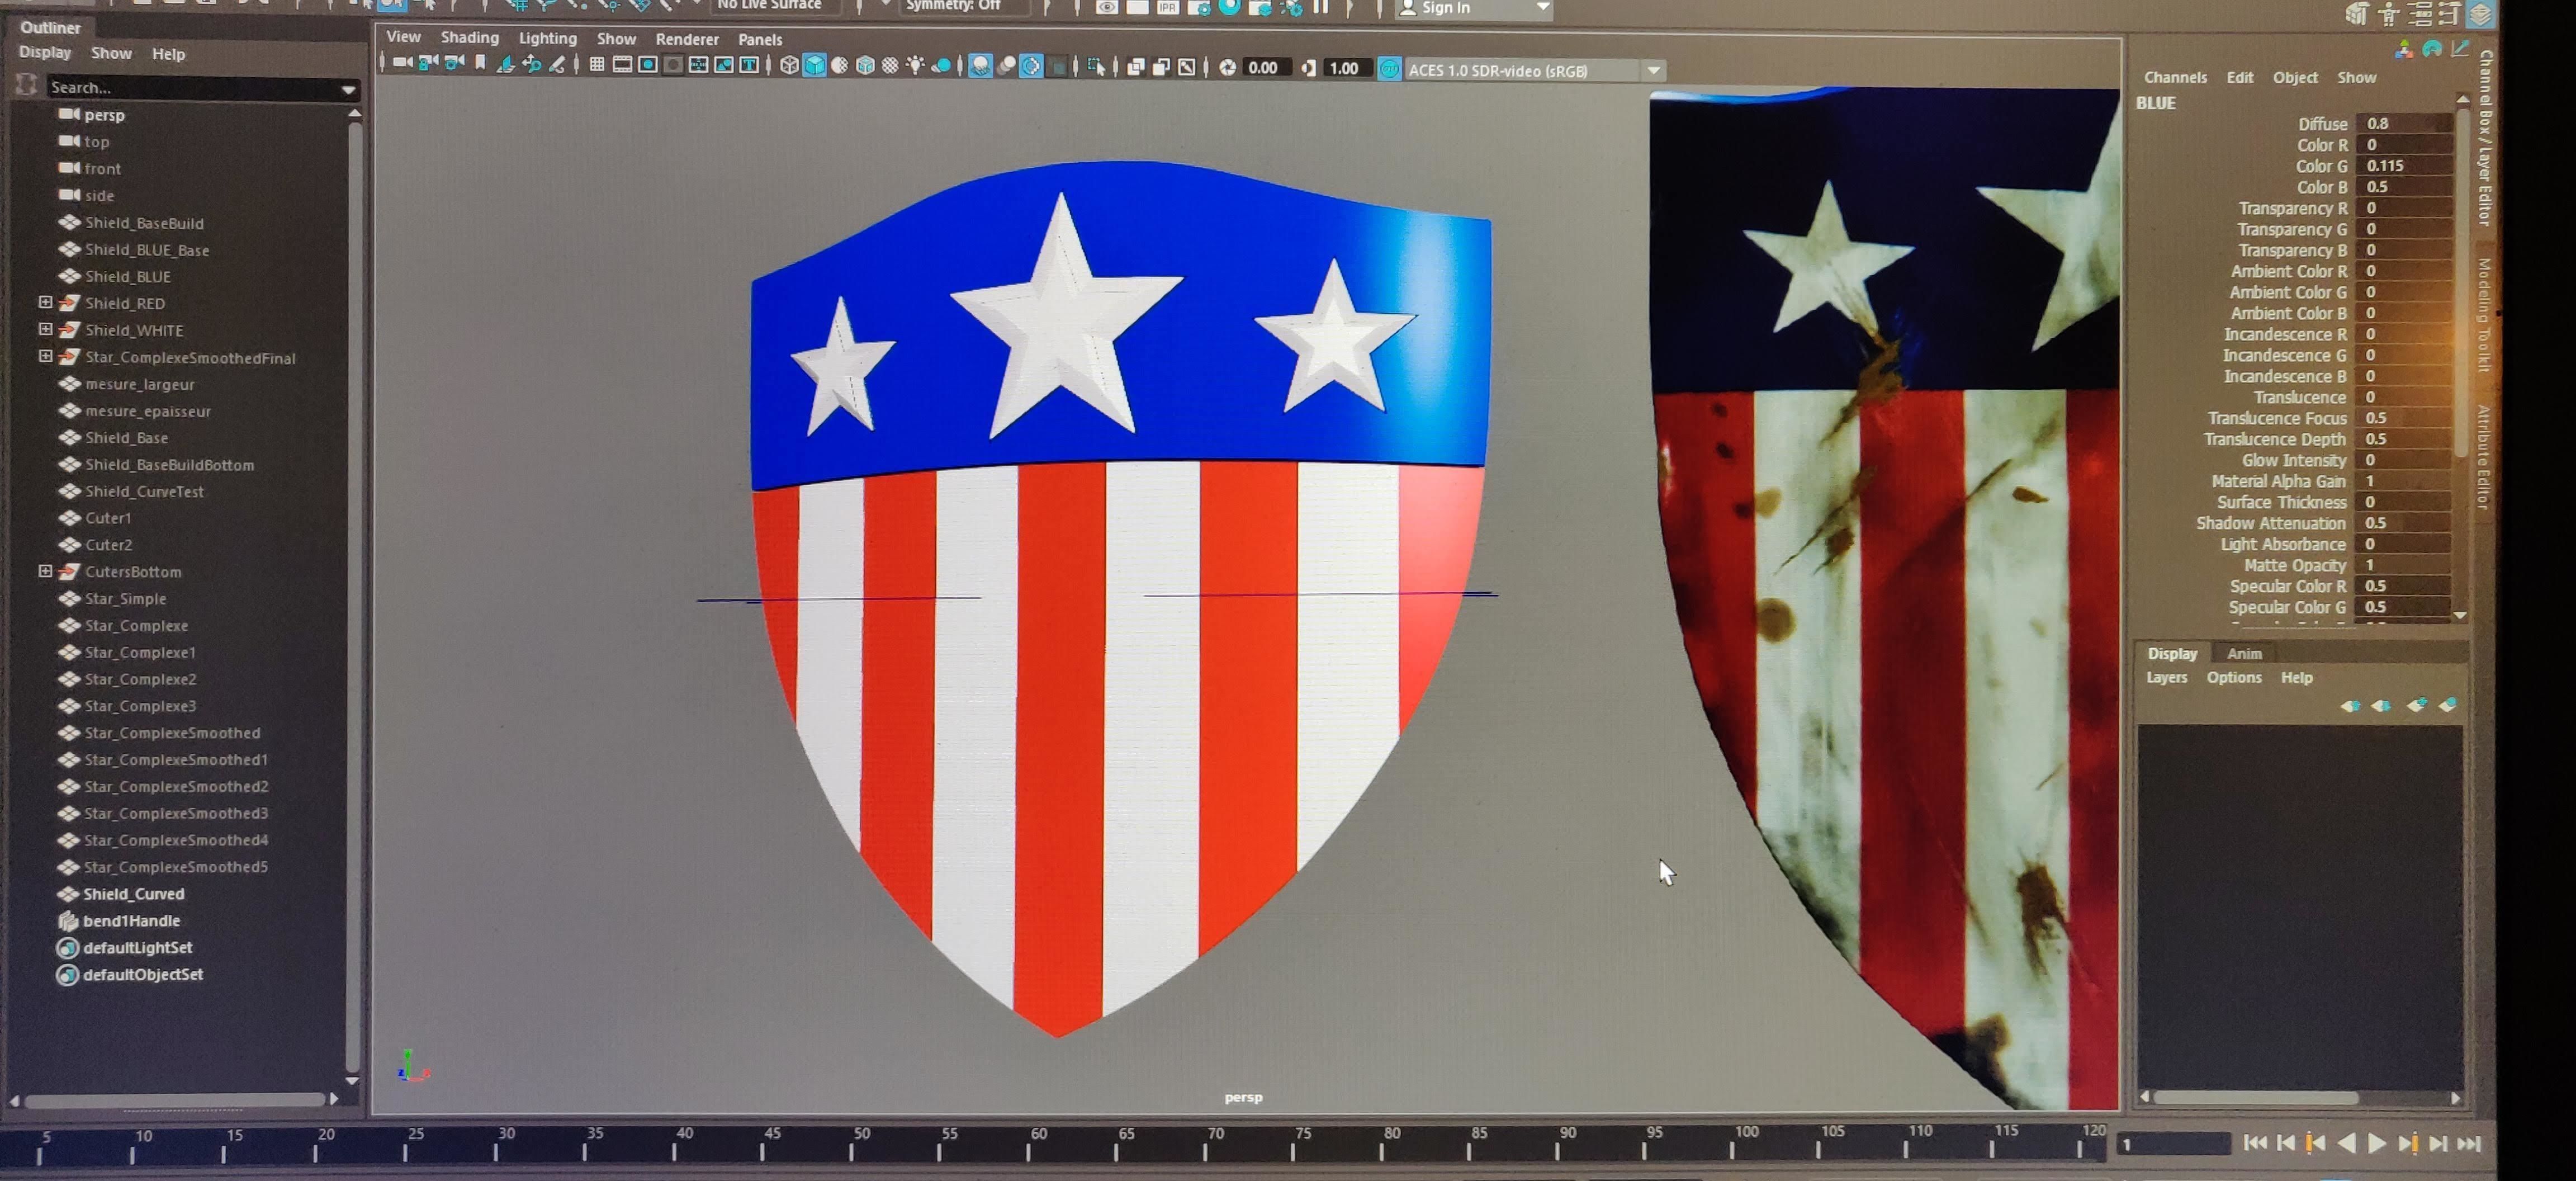Click the channel box manipulator icon
Viewport: 2576px width, 1181px height.
(2403, 48)
